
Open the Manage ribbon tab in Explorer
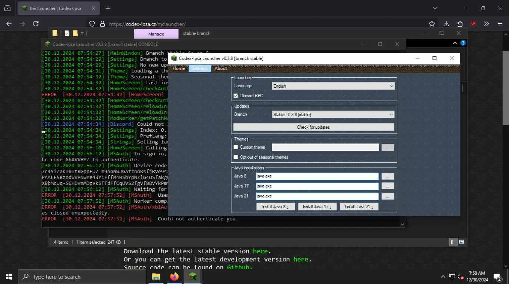click(x=156, y=34)
